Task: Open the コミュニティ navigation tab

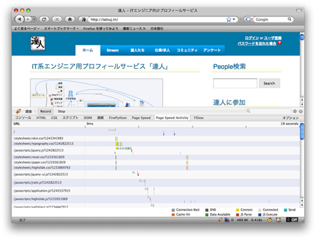Action: click(187, 50)
